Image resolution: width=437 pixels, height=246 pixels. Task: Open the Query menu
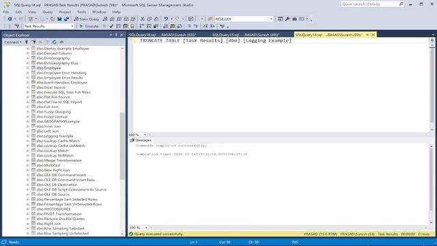(x=47, y=12)
